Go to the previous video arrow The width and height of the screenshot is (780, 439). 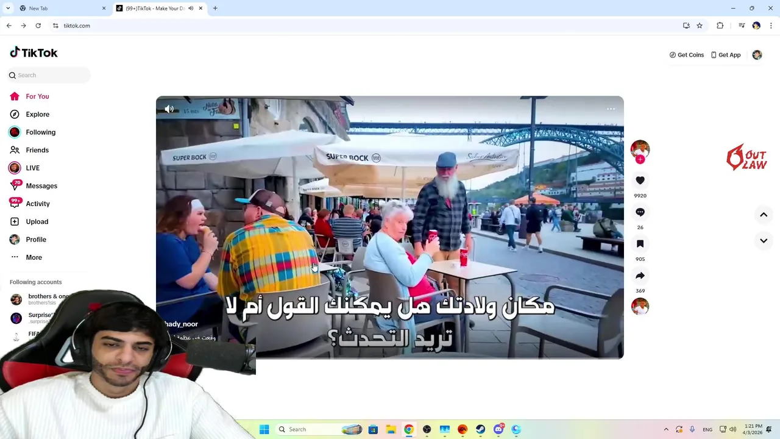pyautogui.click(x=764, y=215)
